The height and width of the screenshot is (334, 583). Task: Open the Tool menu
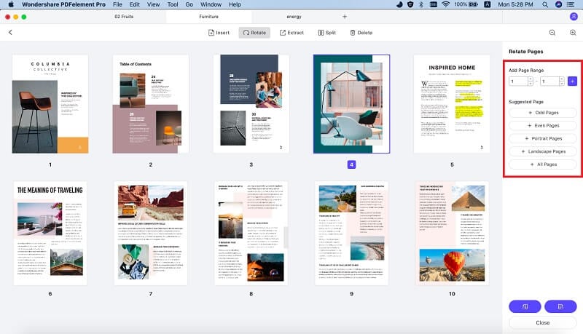pos(173,4)
